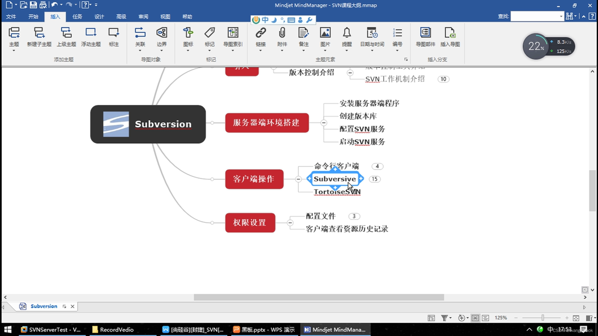Toggle map fit-to-window view icon
Image resolution: width=598 pixels, height=336 pixels.
coord(476,318)
